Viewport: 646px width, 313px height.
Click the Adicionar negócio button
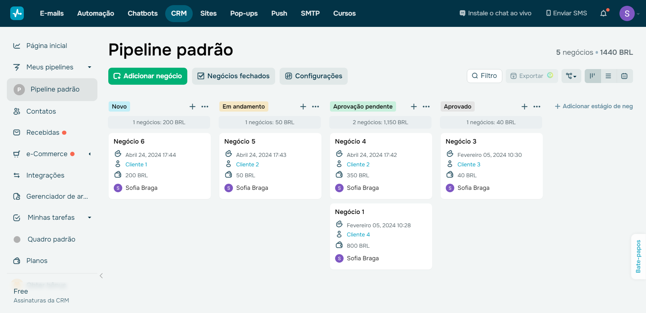click(x=147, y=76)
